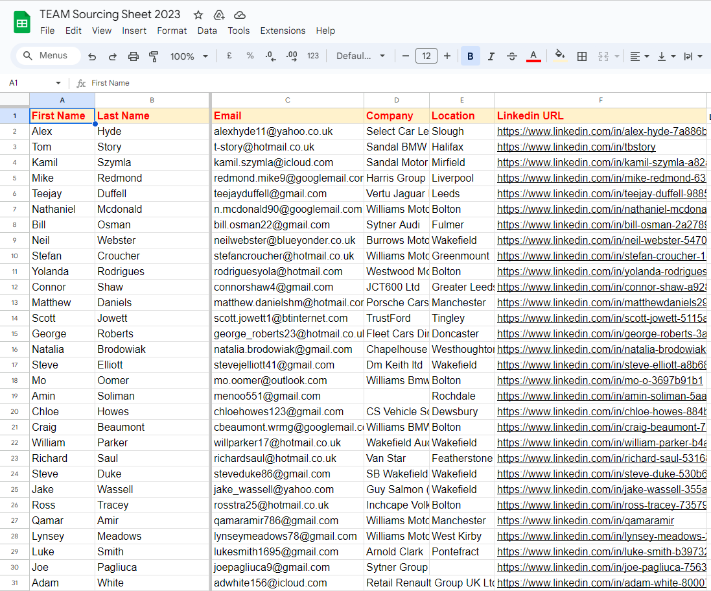Open the Help menu
Viewport: 711px width, 591px height.
pyautogui.click(x=325, y=31)
